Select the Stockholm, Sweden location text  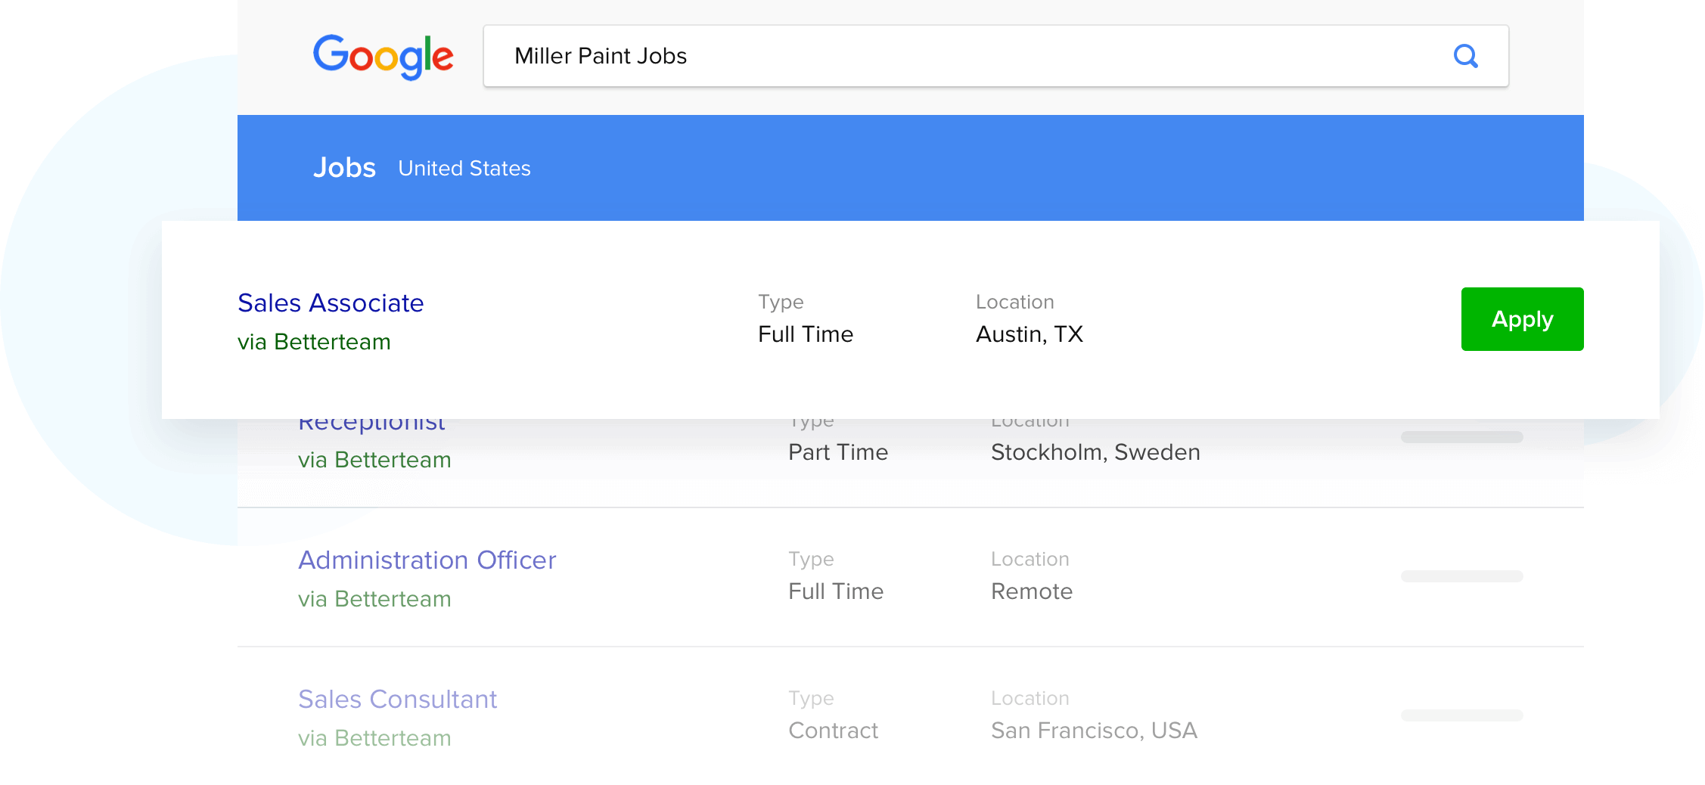(1095, 452)
